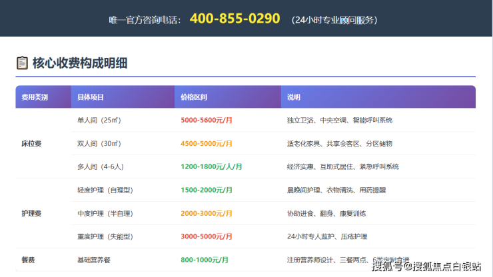
Task: Click the phone number 400-855-0290
Action: click(235, 19)
